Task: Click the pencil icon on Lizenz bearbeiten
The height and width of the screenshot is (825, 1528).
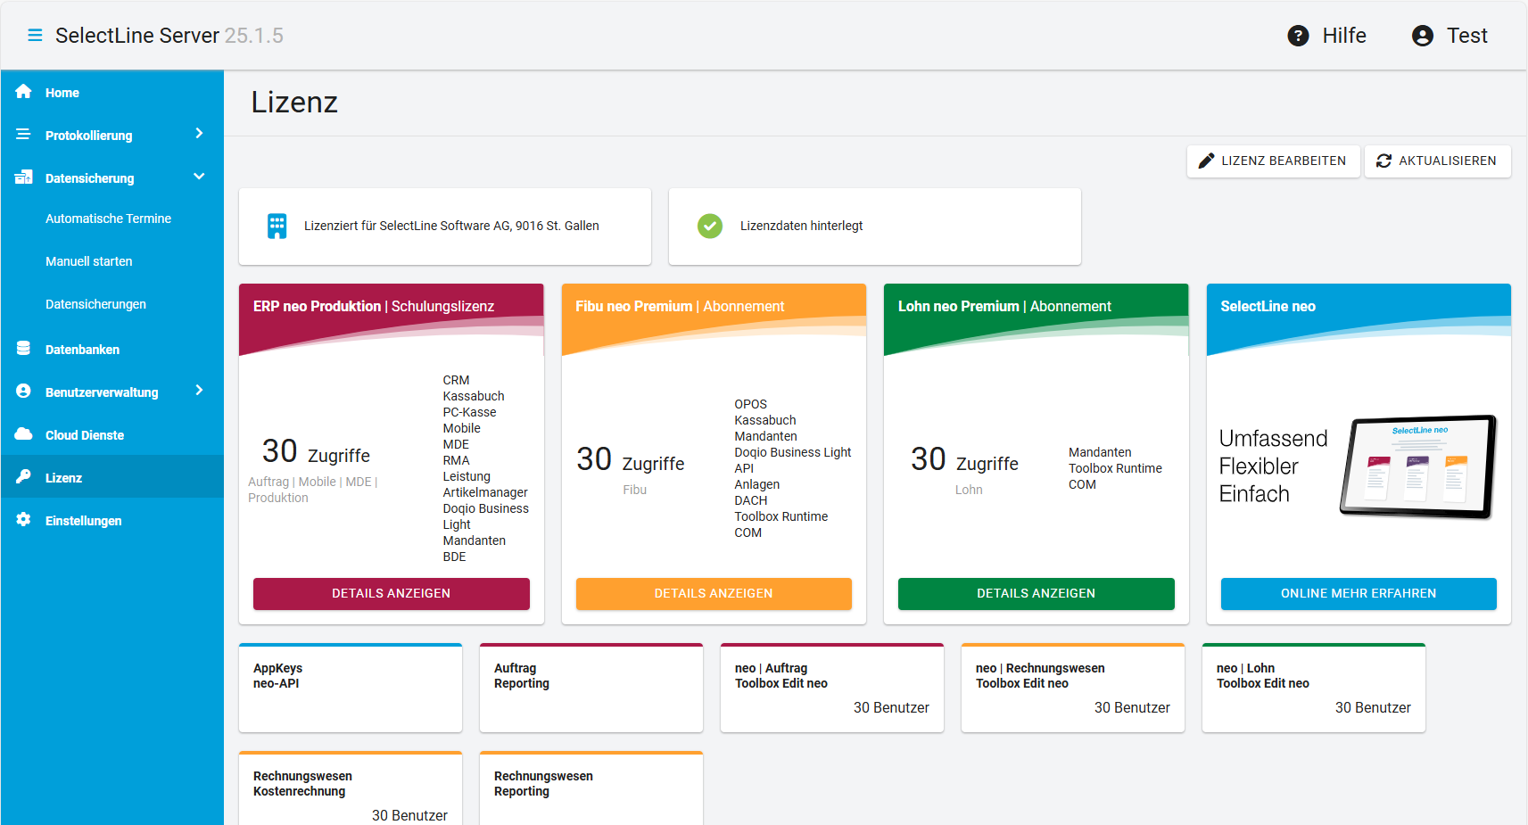Action: coord(1206,161)
